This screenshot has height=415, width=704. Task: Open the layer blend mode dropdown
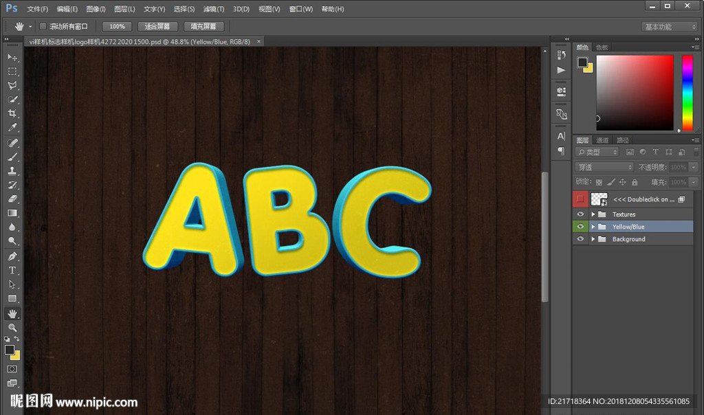point(604,167)
